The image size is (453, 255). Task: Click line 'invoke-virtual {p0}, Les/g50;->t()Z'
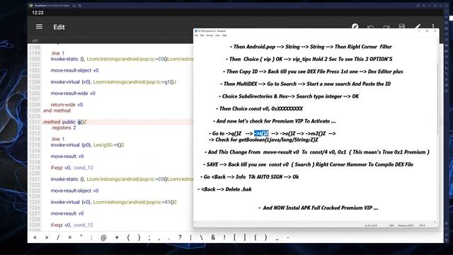87,144
